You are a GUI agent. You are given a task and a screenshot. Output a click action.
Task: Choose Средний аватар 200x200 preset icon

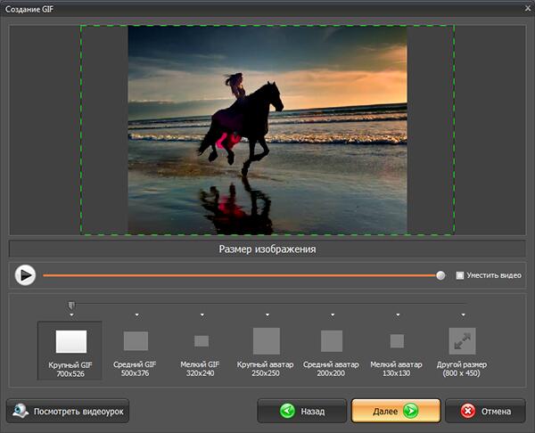click(332, 341)
